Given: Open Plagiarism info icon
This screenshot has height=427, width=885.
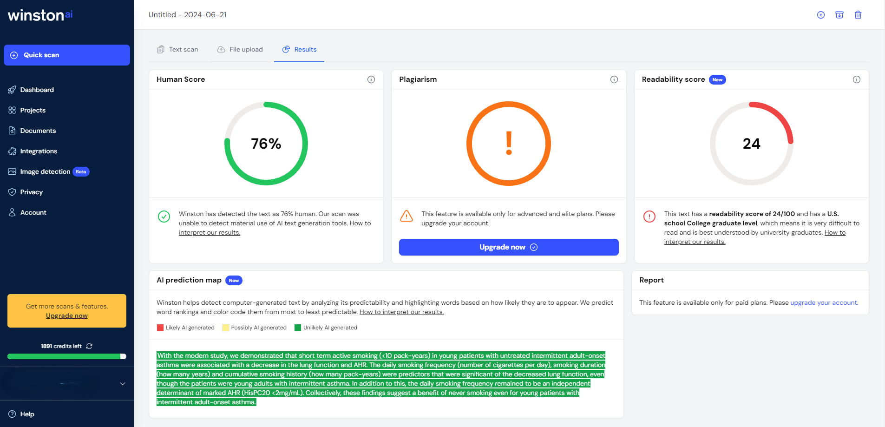Looking at the screenshot, I should point(614,79).
